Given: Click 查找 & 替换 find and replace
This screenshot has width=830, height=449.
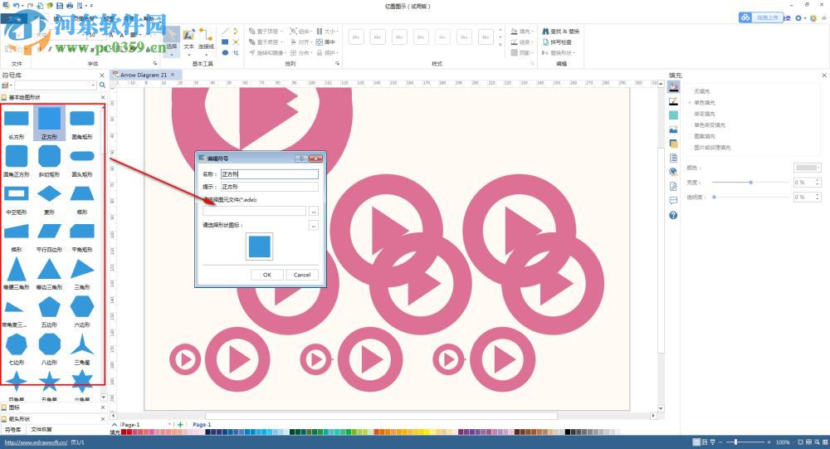Looking at the screenshot, I should click(x=560, y=32).
